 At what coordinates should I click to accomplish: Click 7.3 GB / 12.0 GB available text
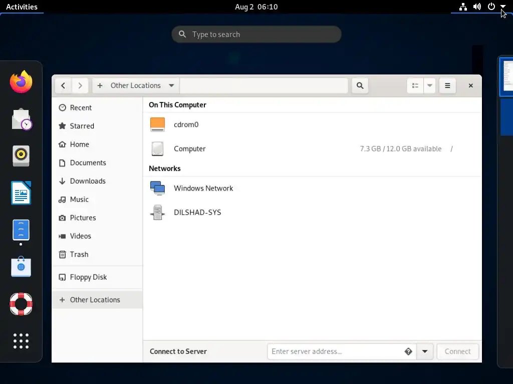coord(400,148)
